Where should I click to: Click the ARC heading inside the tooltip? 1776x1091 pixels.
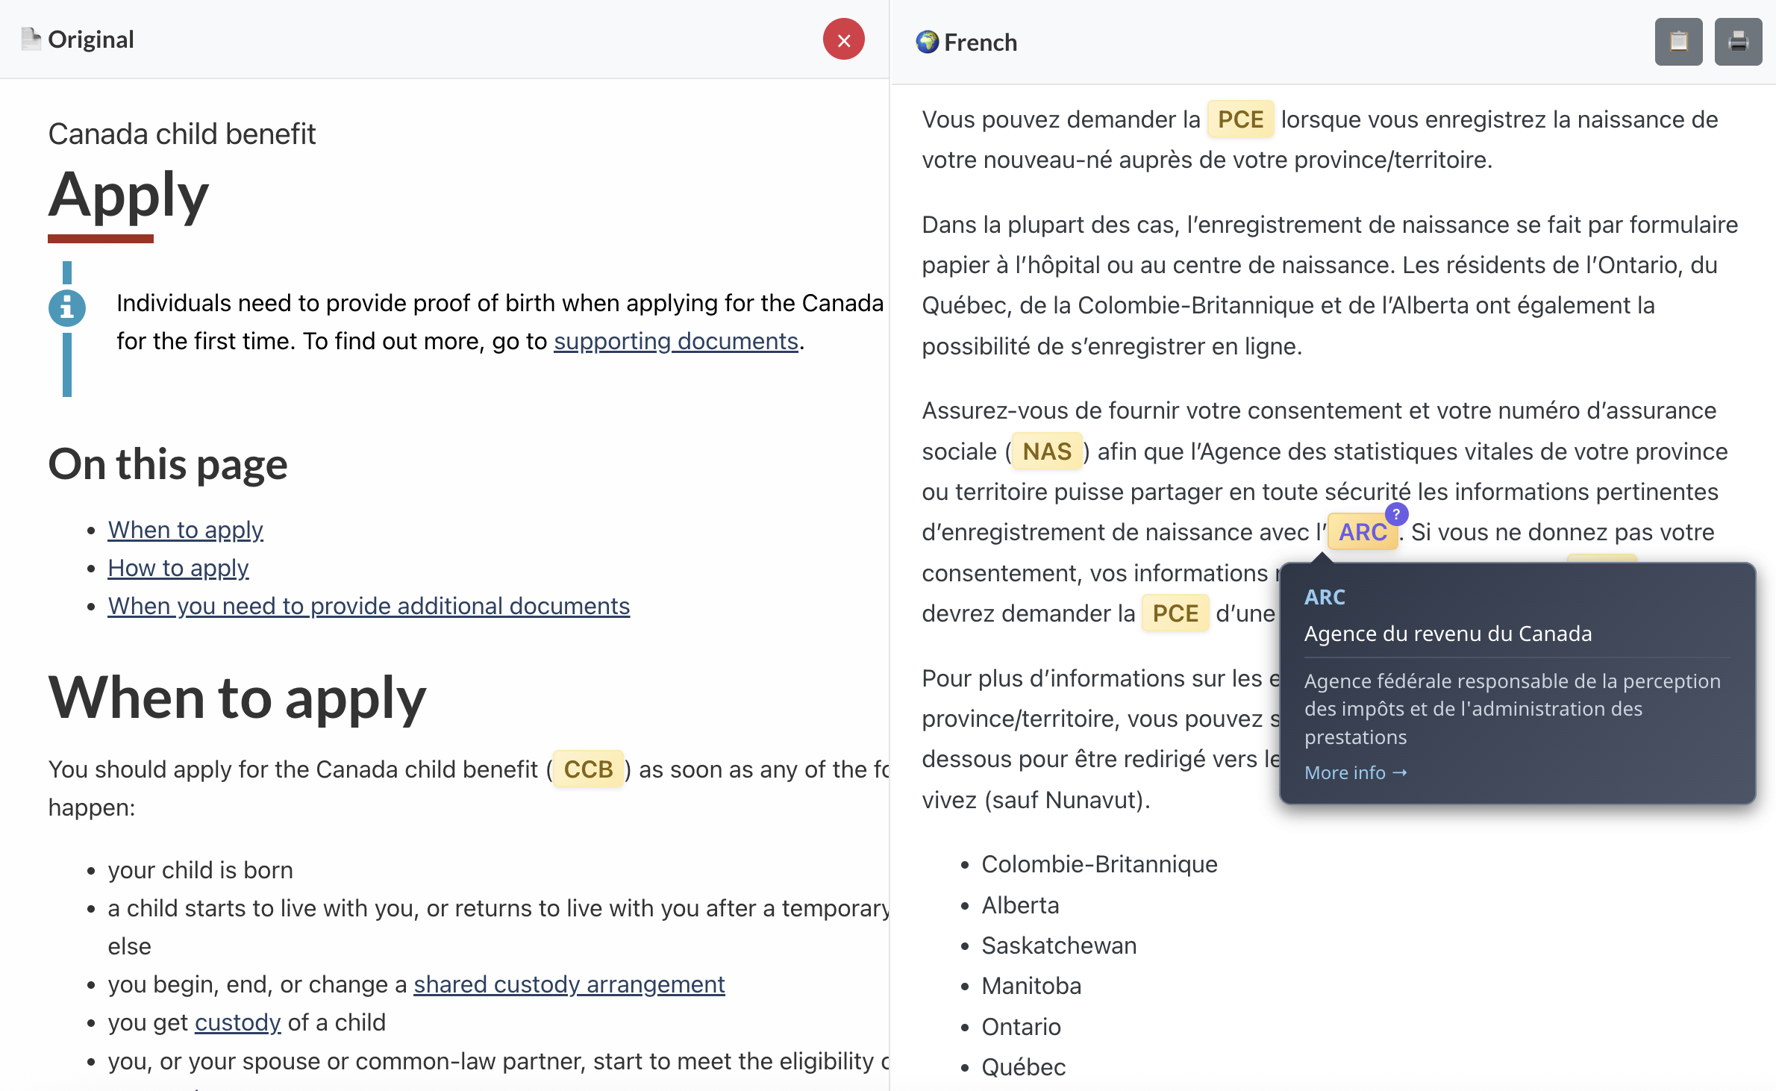[x=1325, y=597]
